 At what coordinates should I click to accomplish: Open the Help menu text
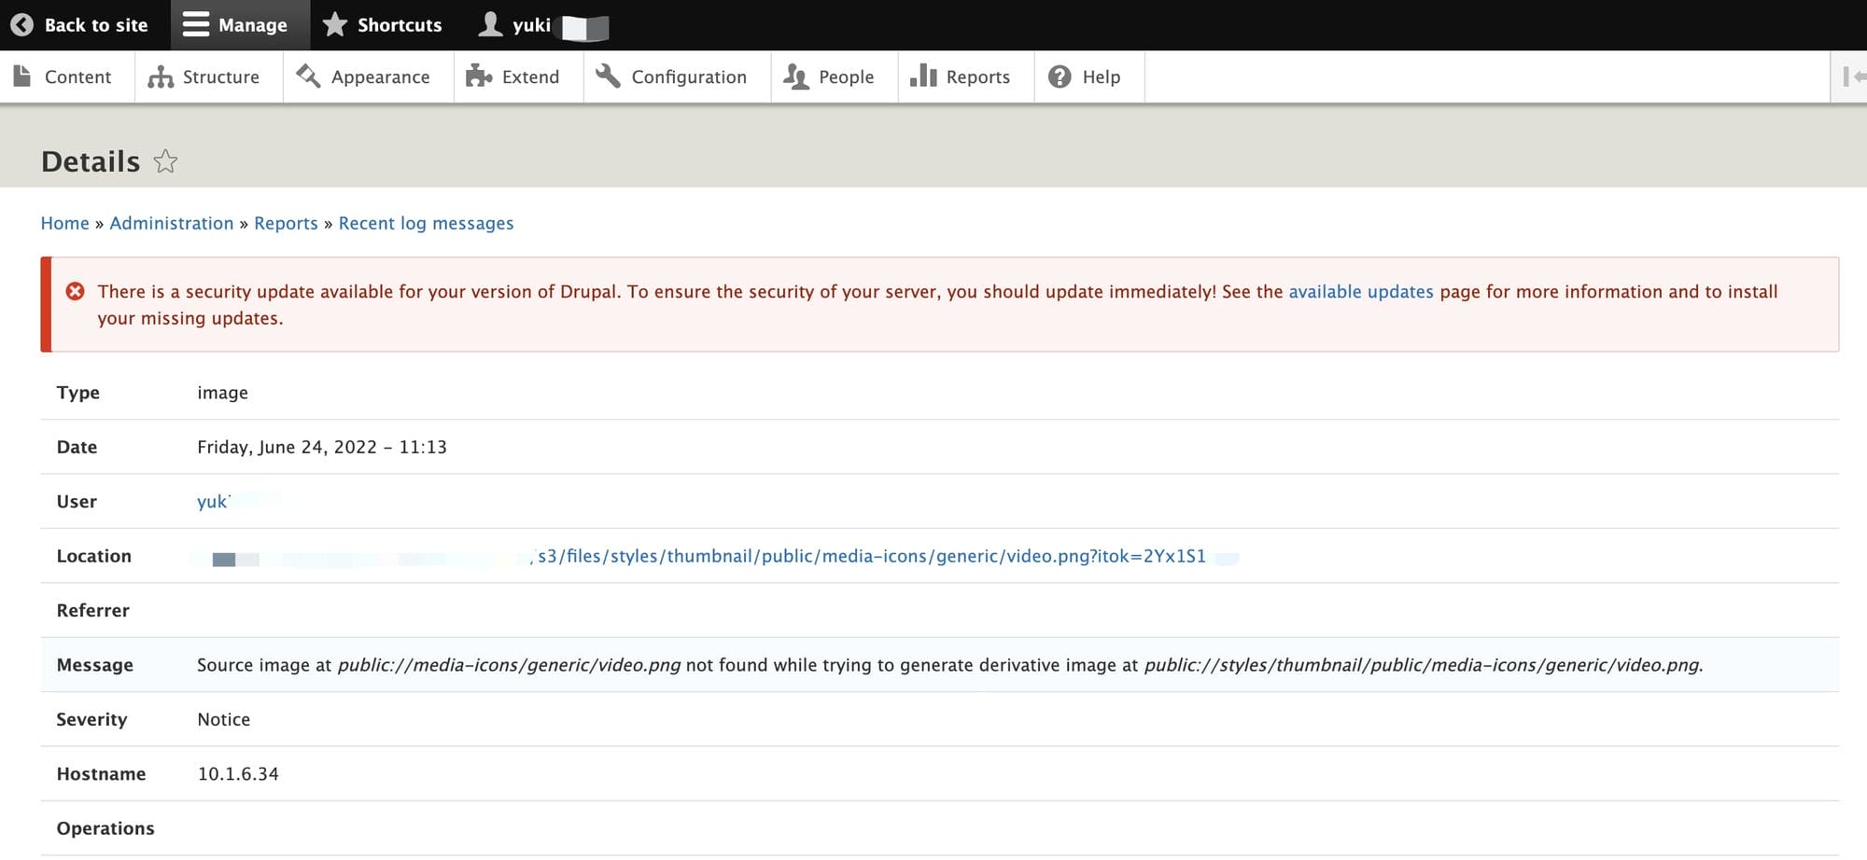click(x=1101, y=77)
